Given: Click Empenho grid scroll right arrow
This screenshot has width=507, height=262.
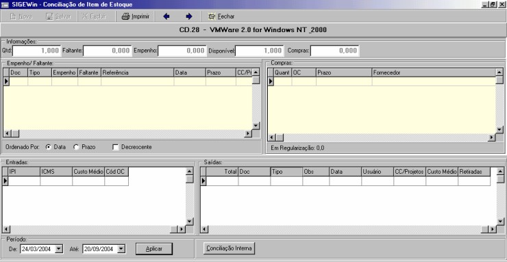Looking at the screenshot, I should (x=248, y=133).
